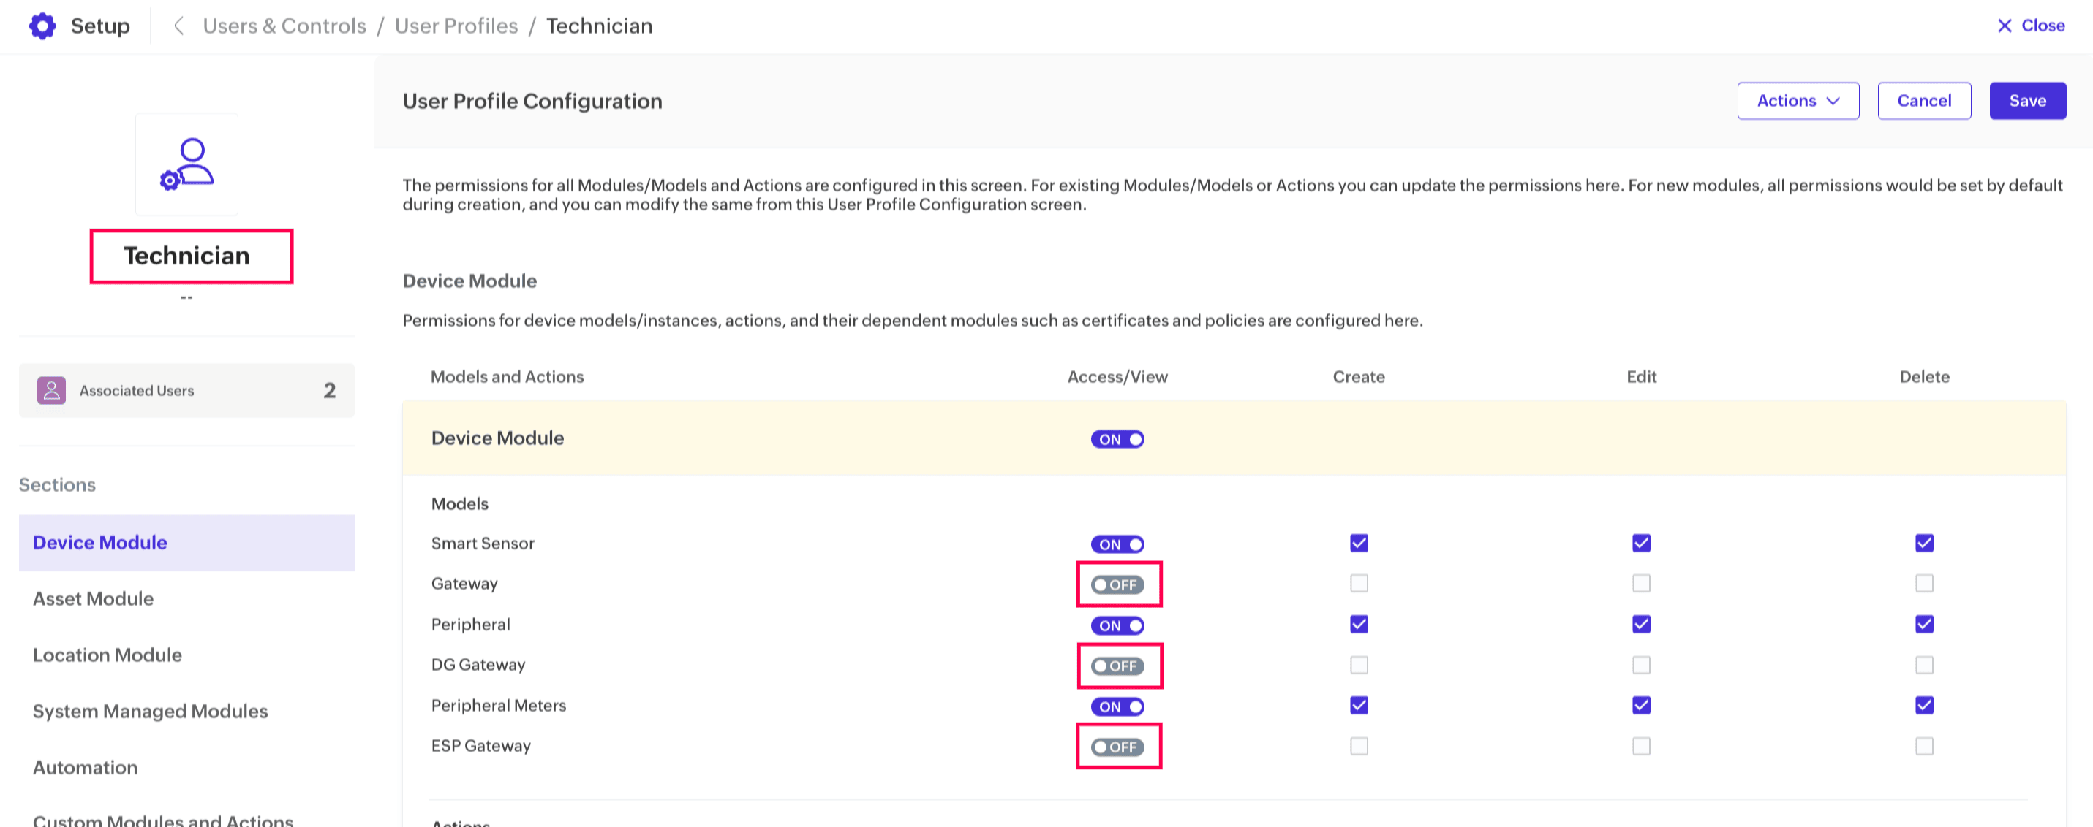Click the Associated Users person icon
This screenshot has width=2093, height=827.
(x=51, y=390)
